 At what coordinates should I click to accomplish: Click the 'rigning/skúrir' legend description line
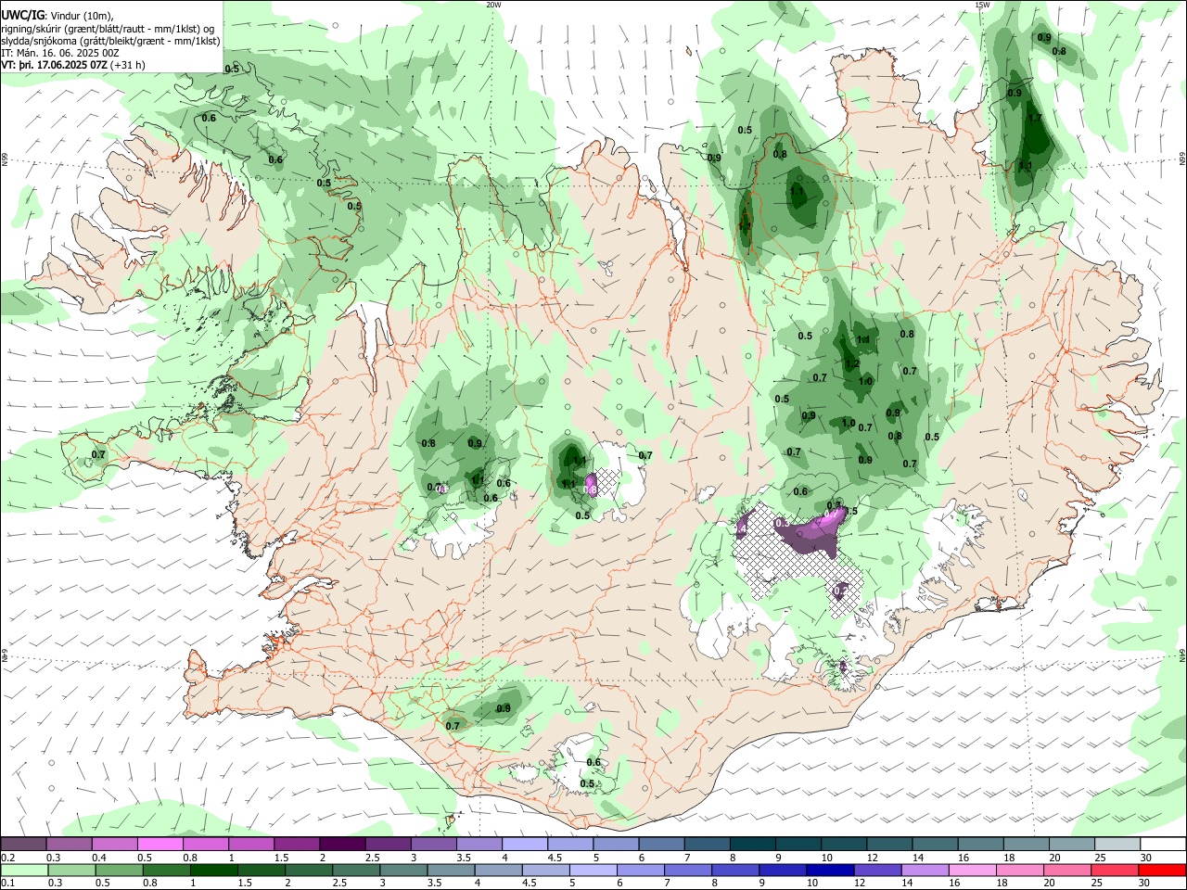108,29
